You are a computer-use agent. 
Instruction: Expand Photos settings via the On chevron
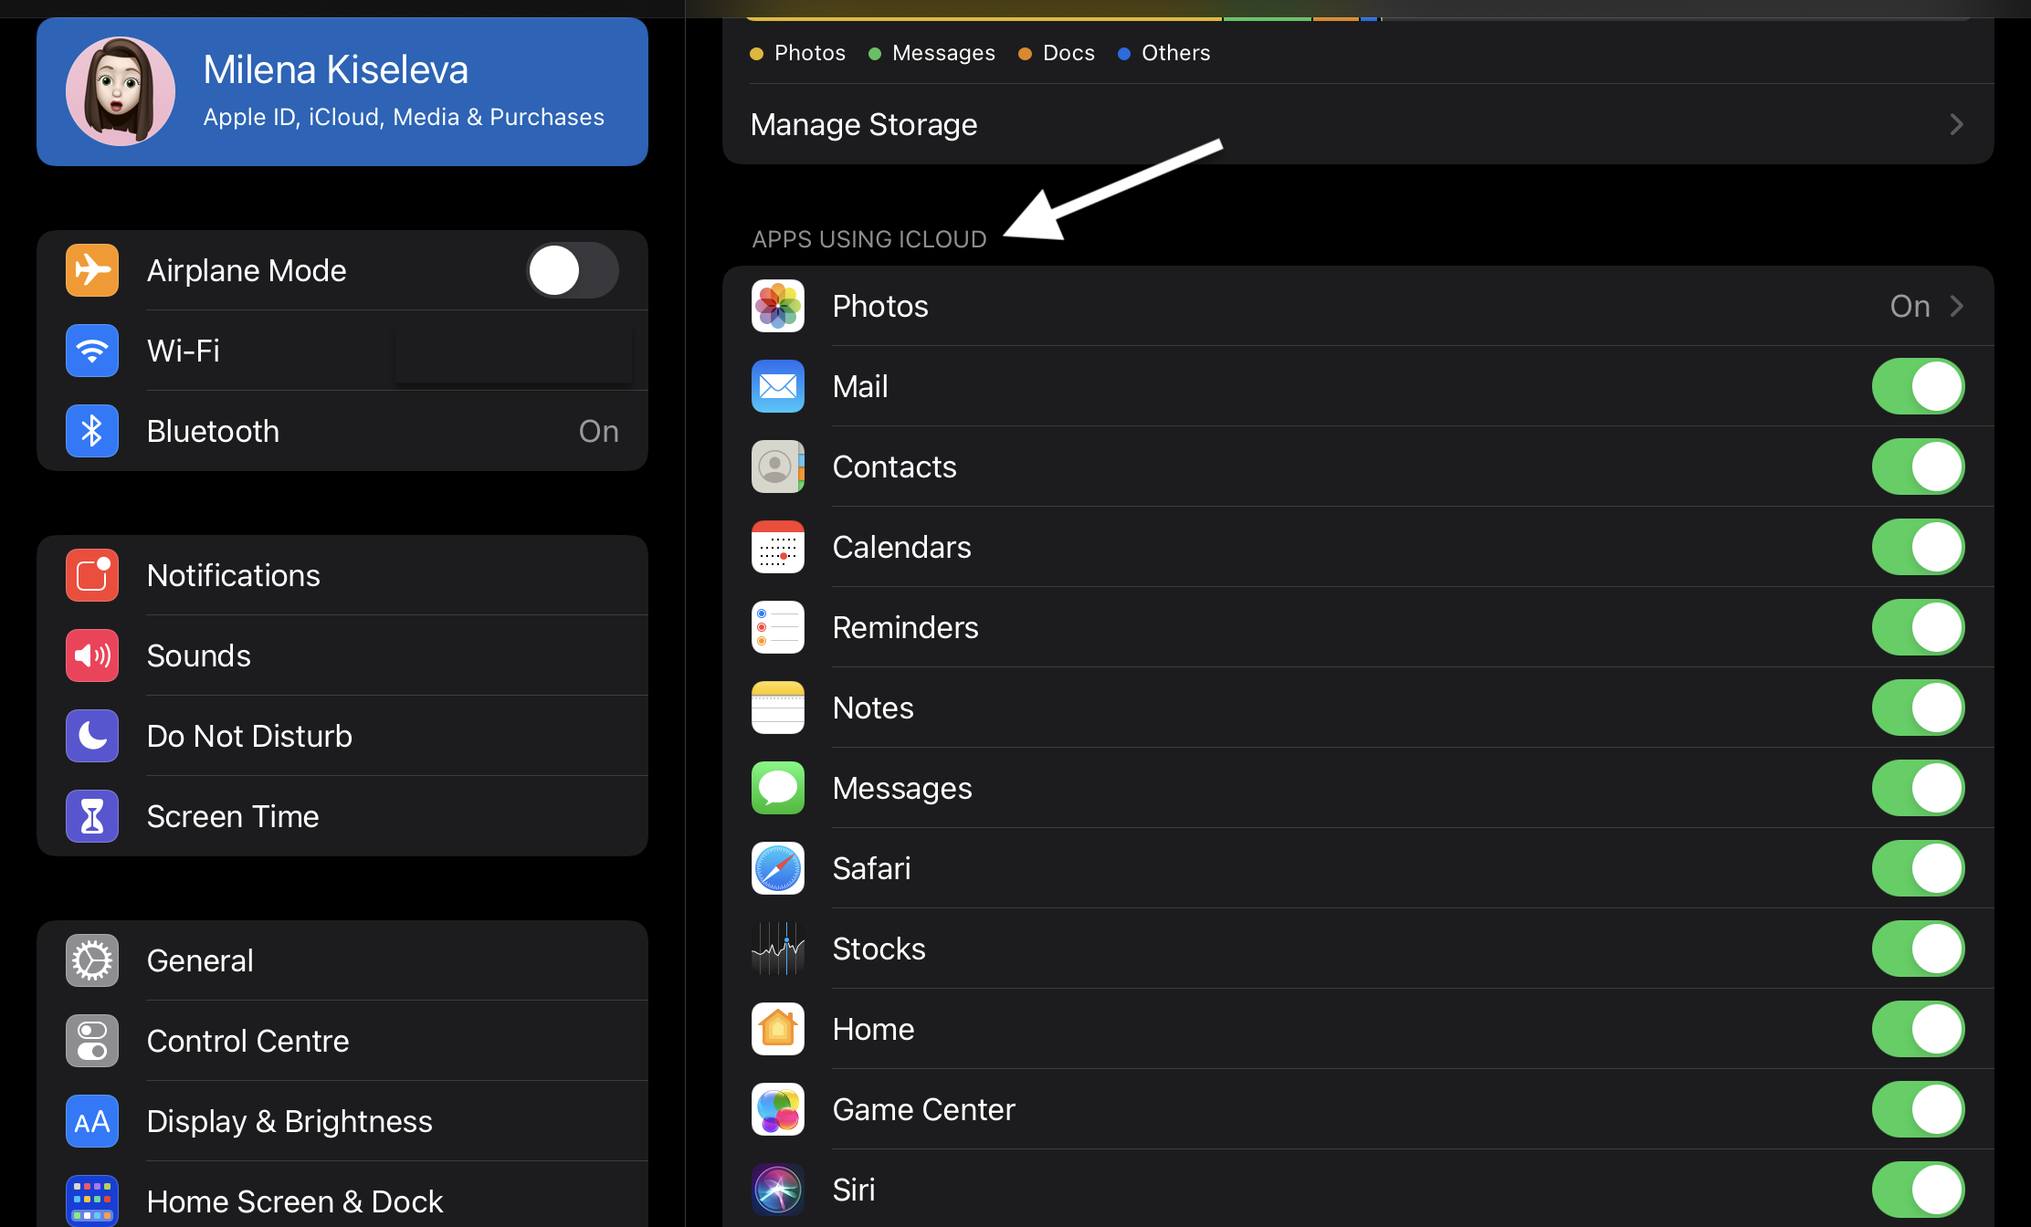(x=1956, y=306)
